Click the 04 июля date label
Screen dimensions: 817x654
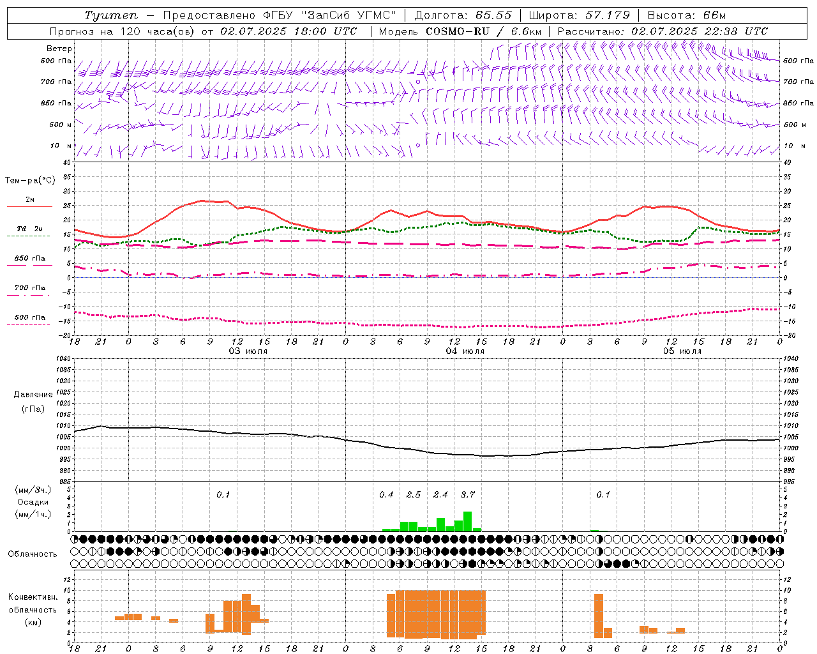coord(465,351)
